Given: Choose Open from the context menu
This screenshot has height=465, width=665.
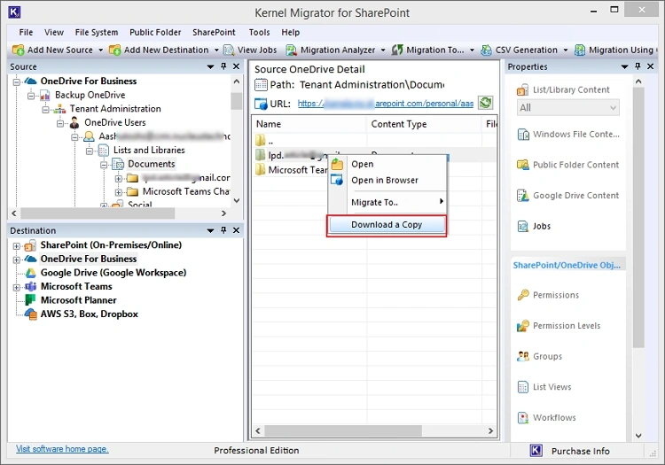Looking at the screenshot, I should pos(387,164).
